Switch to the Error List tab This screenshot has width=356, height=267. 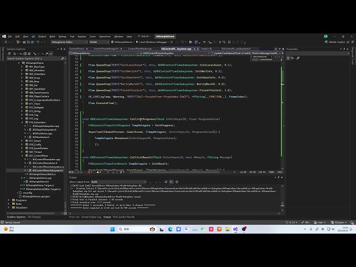point(74,217)
